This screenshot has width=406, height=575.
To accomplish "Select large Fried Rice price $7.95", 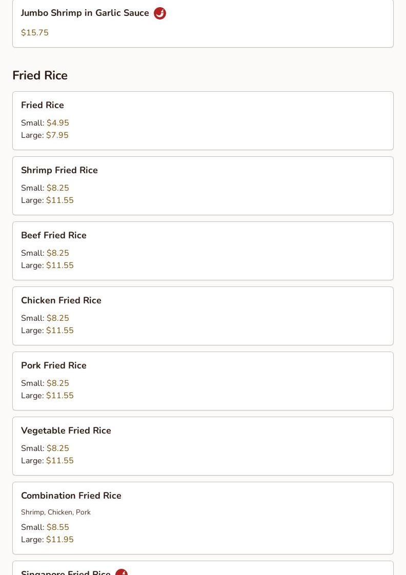I will coord(57,135).
